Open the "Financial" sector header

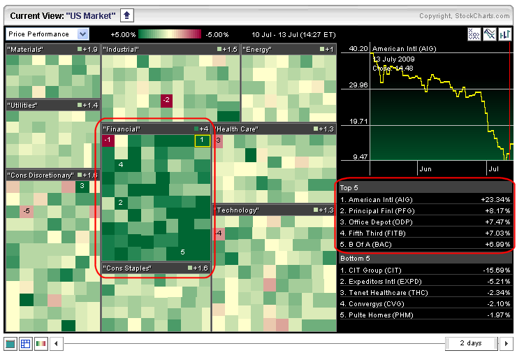point(156,129)
